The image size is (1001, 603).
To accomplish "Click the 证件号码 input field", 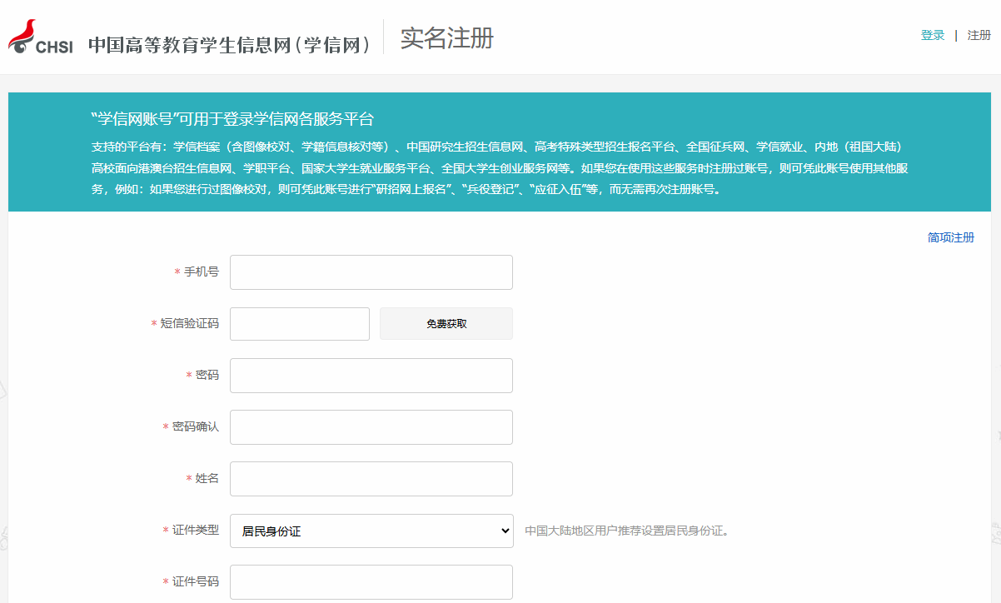I will pos(371,582).
